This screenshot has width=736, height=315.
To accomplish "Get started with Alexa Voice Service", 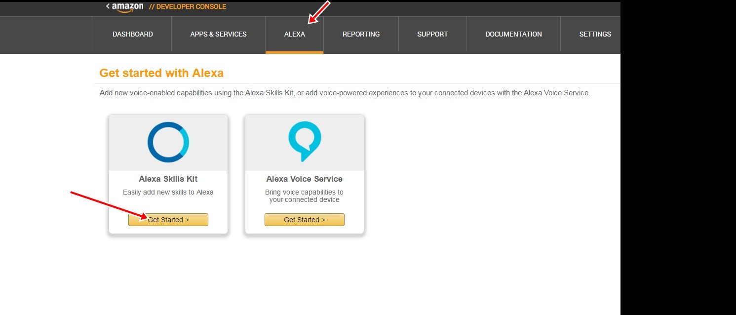I will pyautogui.click(x=305, y=220).
